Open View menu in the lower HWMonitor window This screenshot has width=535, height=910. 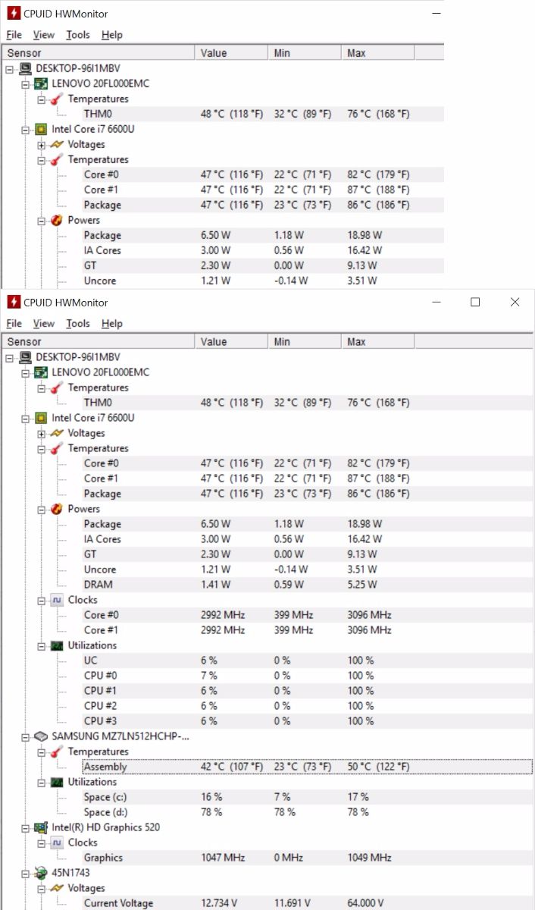click(44, 324)
